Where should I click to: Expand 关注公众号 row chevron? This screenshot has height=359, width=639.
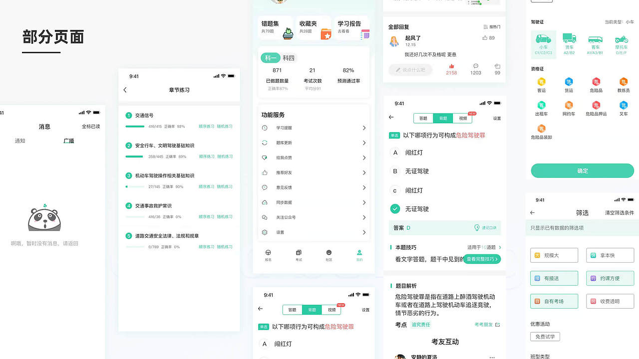point(364,217)
